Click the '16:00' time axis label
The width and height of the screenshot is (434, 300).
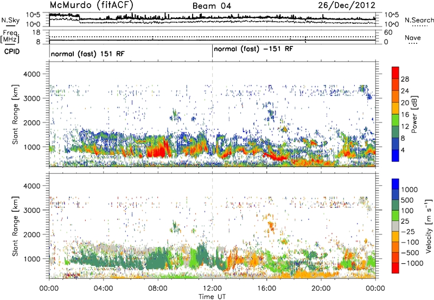(266, 289)
